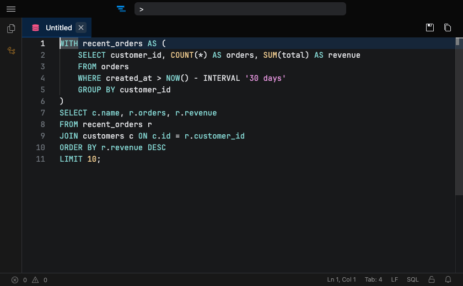The height and width of the screenshot is (286, 463).
Task: Click LIMIT keyword on line 11
Action: tap(71, 159)
